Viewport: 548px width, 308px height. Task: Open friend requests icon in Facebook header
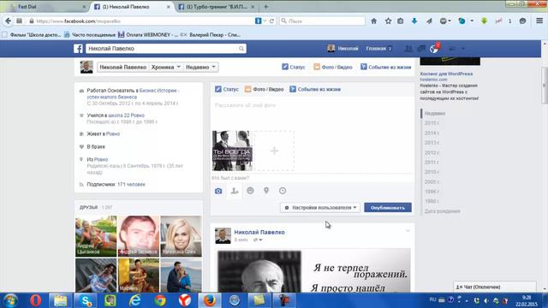point(408,49)
